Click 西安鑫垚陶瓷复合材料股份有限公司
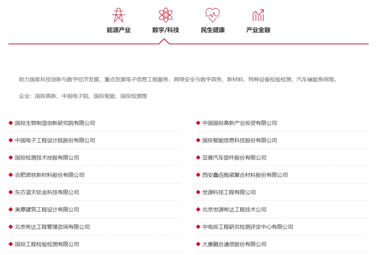Image resolution: width=378 pixels, height=255 pixels. [245, 175]
